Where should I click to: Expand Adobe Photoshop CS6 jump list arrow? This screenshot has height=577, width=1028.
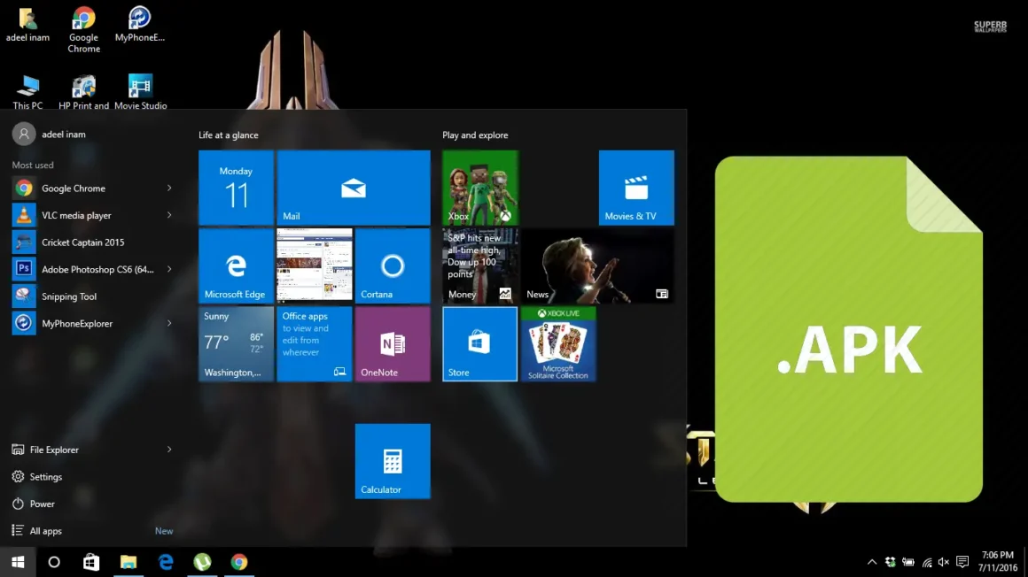coord(169,269)
